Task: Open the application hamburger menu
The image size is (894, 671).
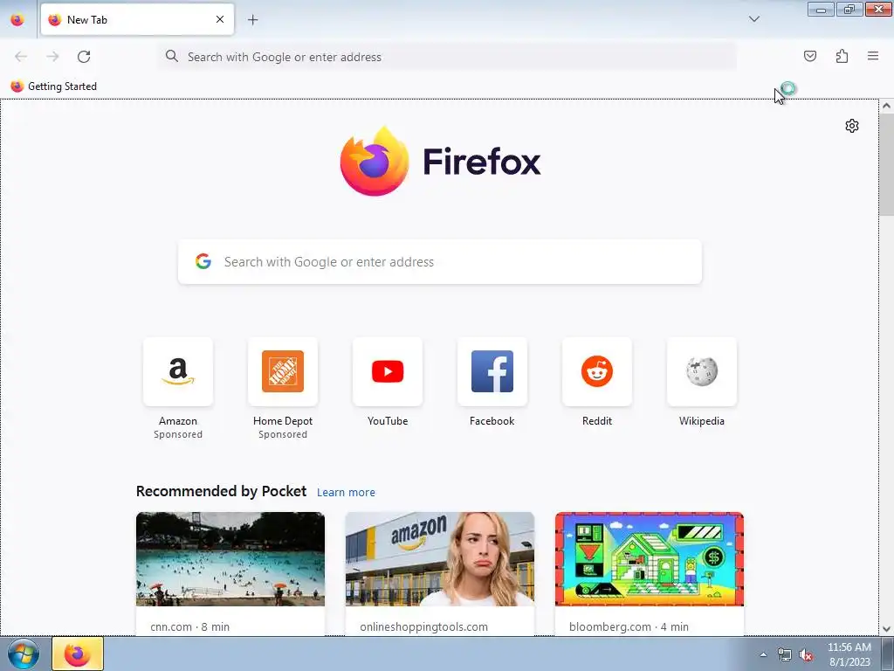Action: (x=873, y=56)
